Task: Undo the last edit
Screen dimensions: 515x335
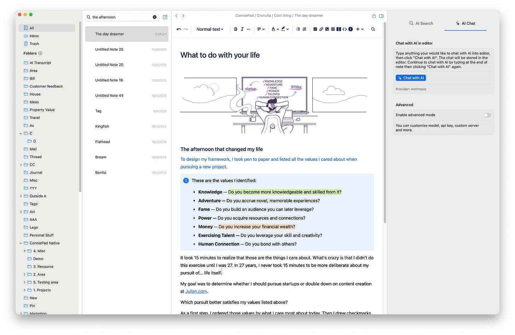Action: click(178, 29)
